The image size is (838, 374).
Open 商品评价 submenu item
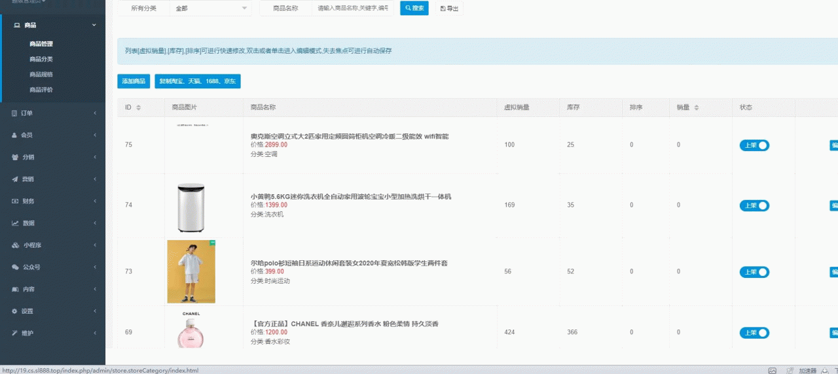[x=41, y=90]
